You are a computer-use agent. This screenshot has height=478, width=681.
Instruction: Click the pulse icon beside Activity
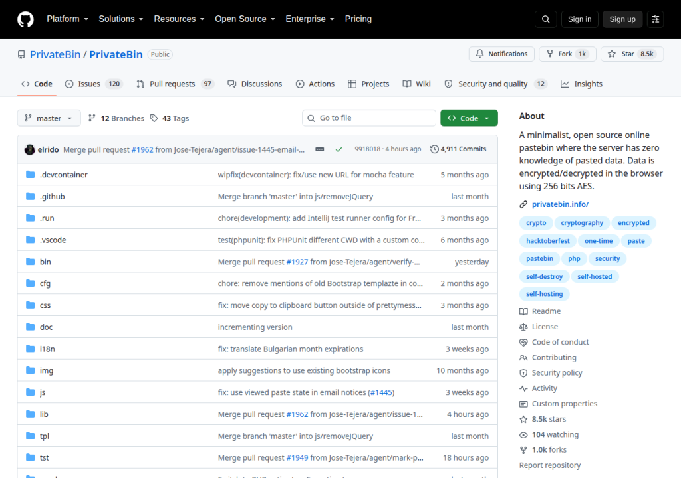coord(524,388)
